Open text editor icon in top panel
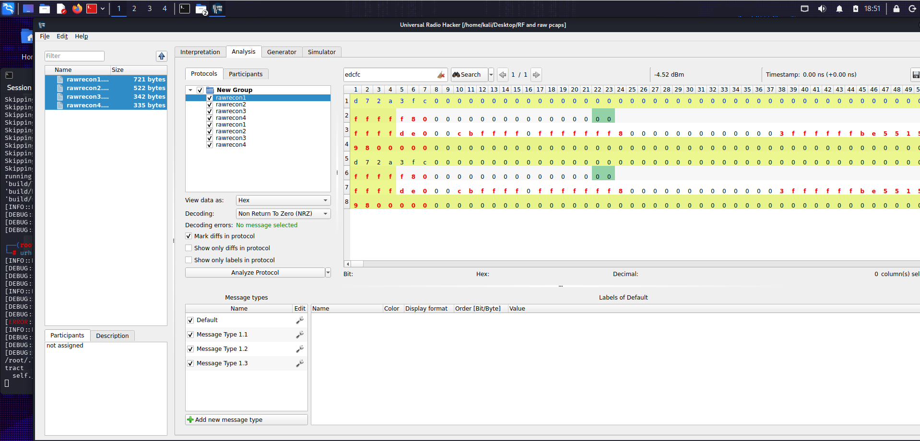The image size is (920, 441). [x=61, y=9]
